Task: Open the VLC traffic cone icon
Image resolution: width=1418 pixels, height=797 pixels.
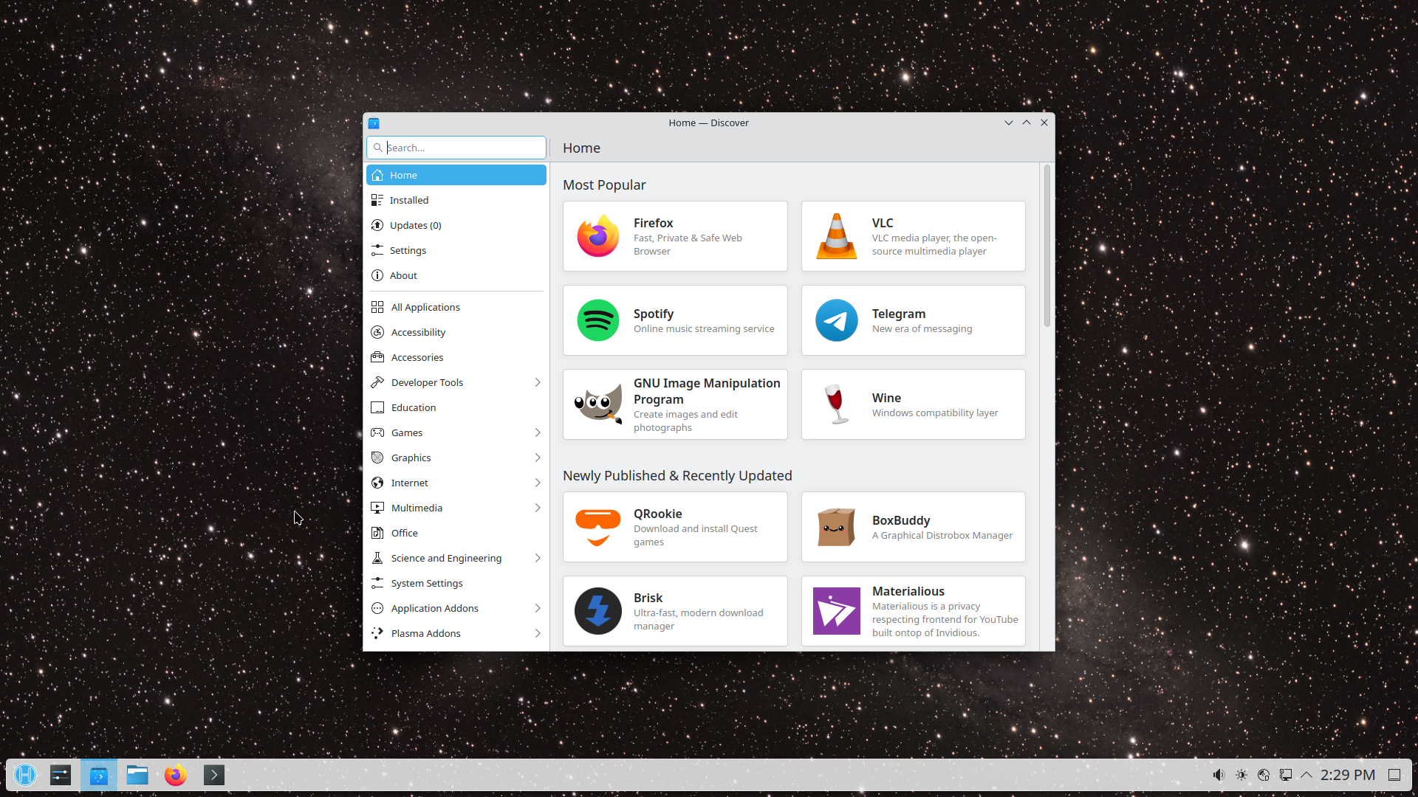Action: click(837, 236)
